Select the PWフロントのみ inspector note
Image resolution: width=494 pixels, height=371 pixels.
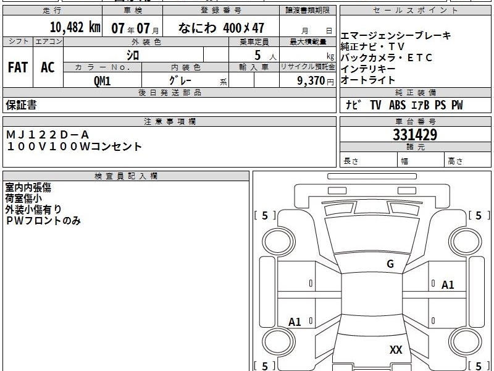tap(43, 221)
